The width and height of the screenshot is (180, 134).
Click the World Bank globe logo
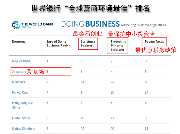click(16, 25)
